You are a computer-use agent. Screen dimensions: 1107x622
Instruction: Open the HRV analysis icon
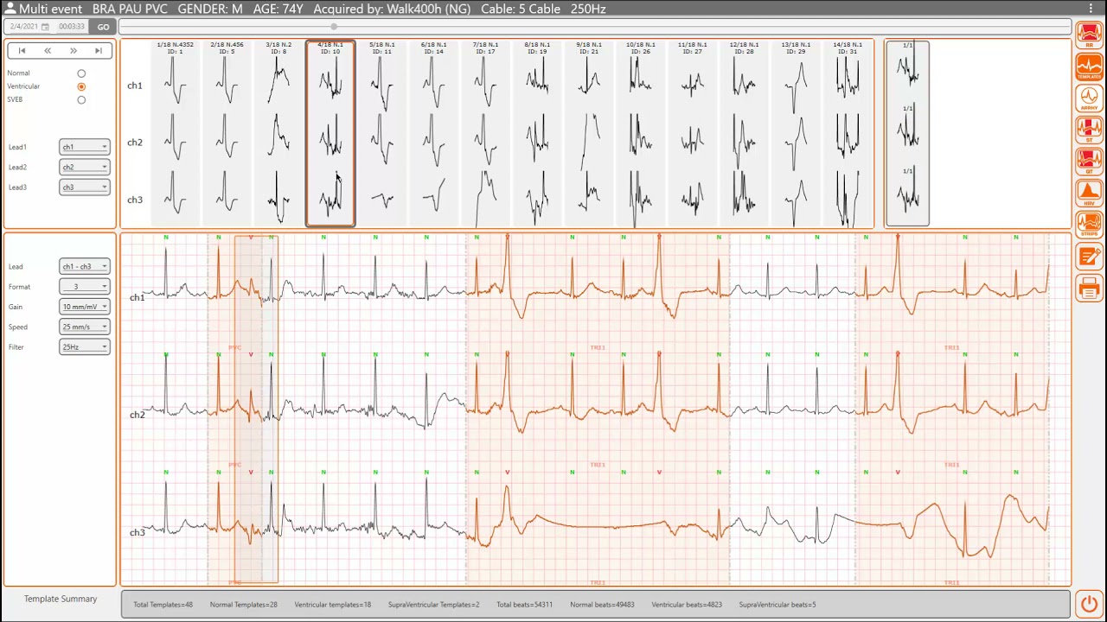1089,193
